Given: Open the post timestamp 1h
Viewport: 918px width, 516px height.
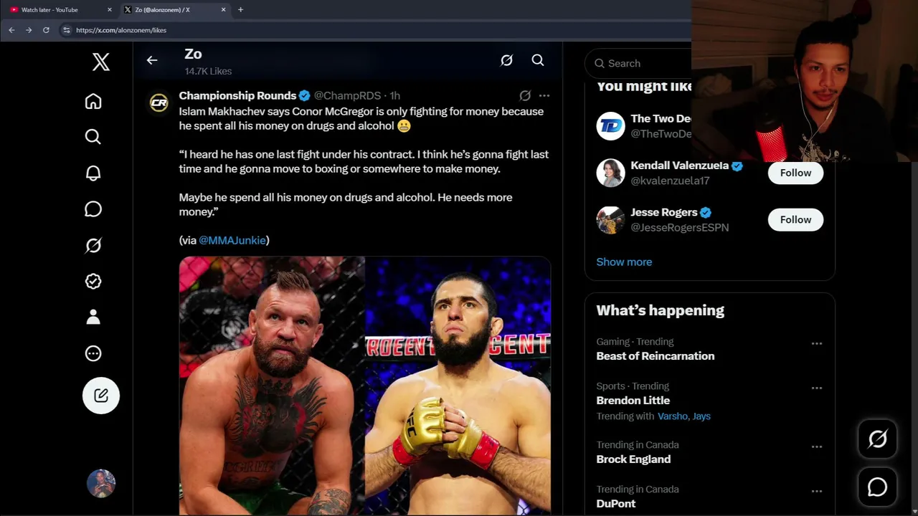Looking at the screenshot, I should click(x=395, y=95).
